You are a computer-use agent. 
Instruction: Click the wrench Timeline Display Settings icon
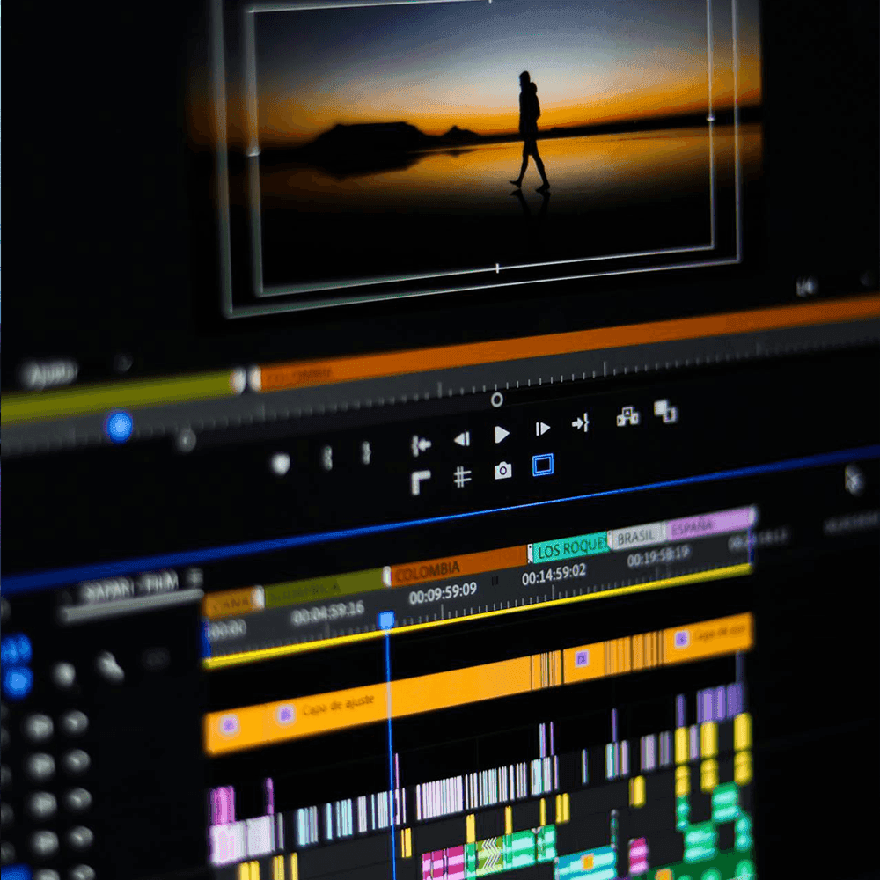(x=109, y=666)
